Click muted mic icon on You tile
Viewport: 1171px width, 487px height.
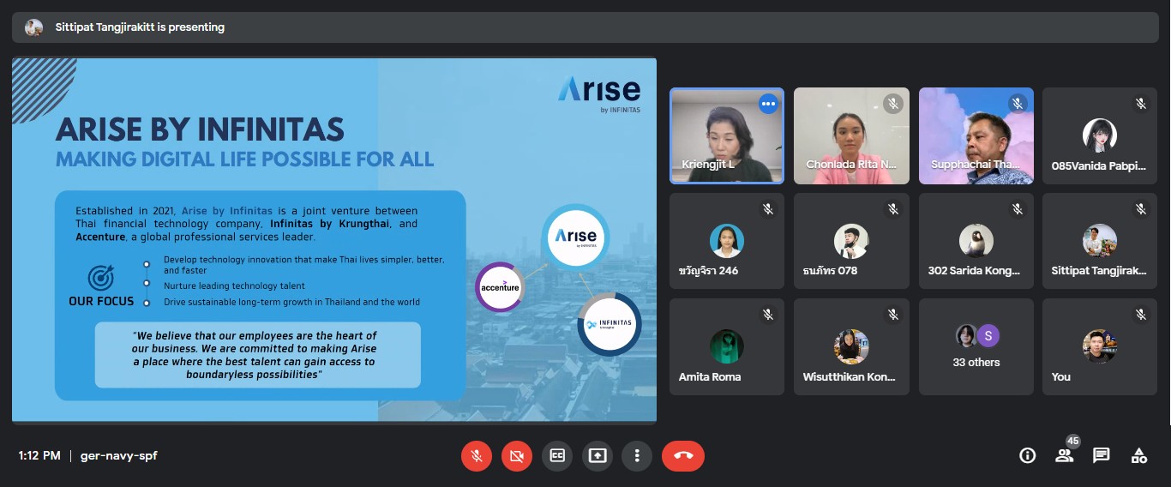pos(1141,315)
